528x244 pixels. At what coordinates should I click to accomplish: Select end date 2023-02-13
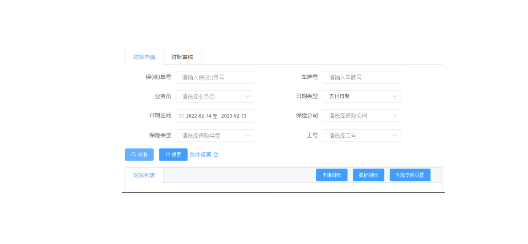point(234,116)
